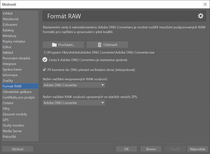This screenshot has width=210, height=154.
Task: Click the gear icon in Formát RAW header
Action: click(200, 16)
